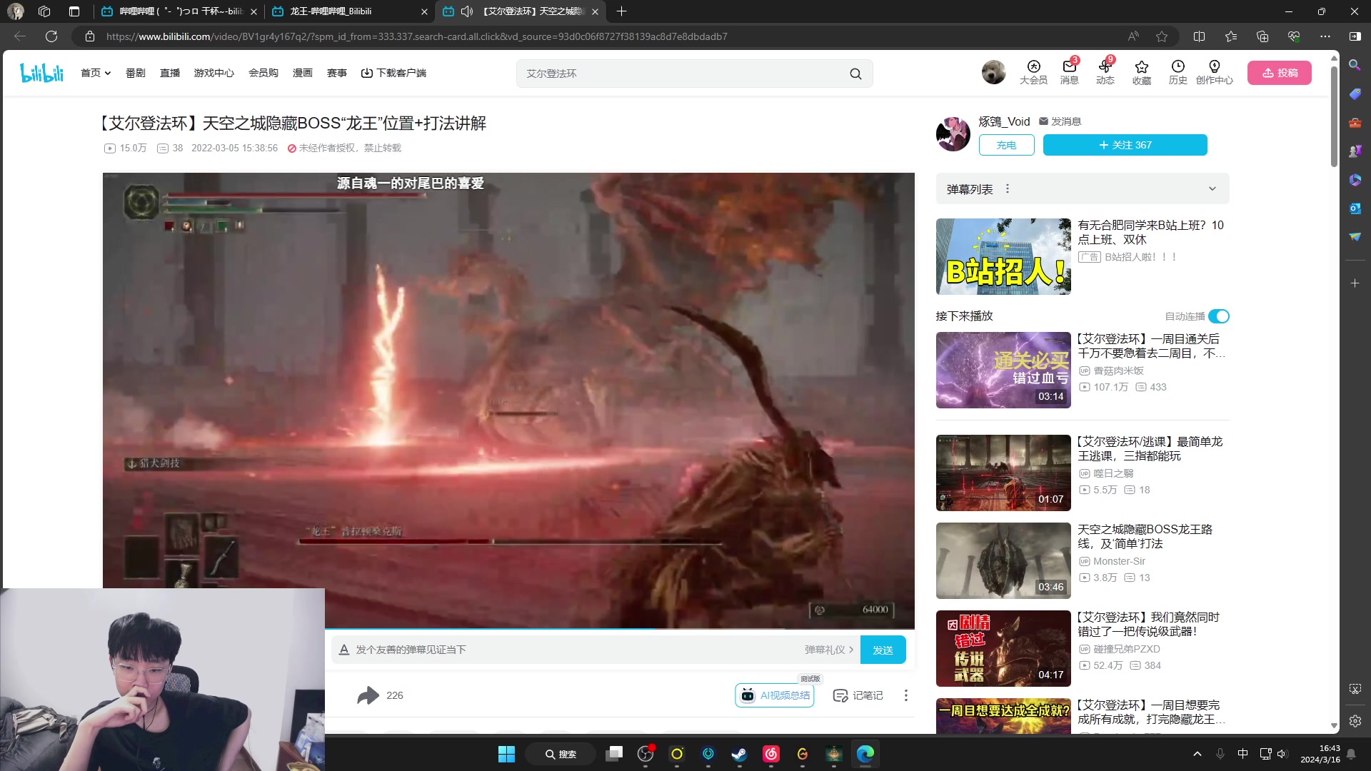1371x771 pixels.
Task: Click the user avatar in the header
Action: 993,72
